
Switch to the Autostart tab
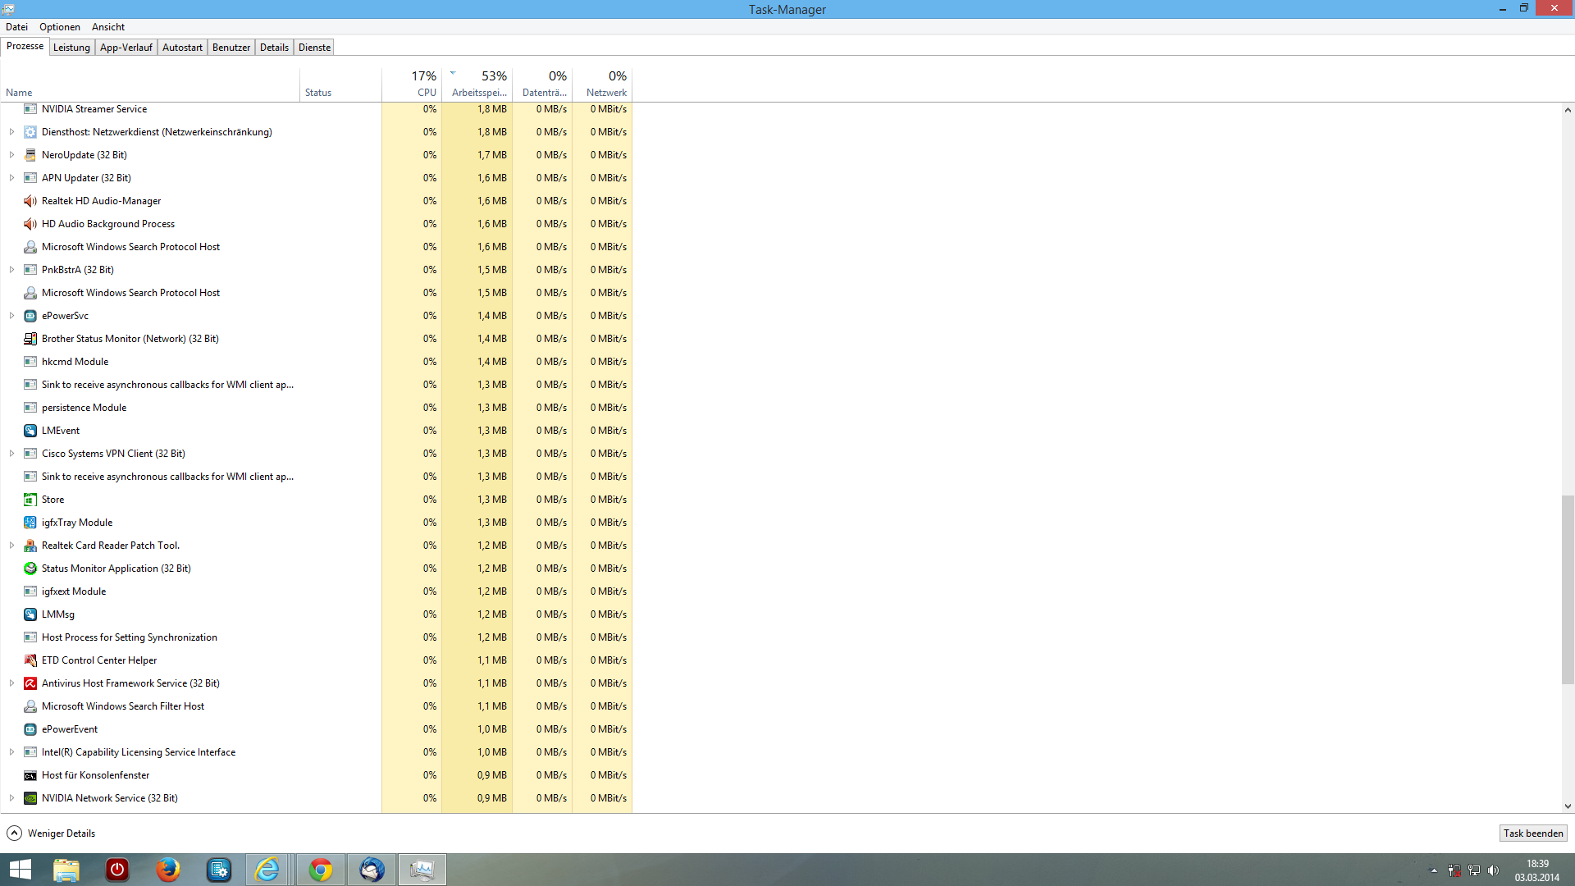pos(182,48)
